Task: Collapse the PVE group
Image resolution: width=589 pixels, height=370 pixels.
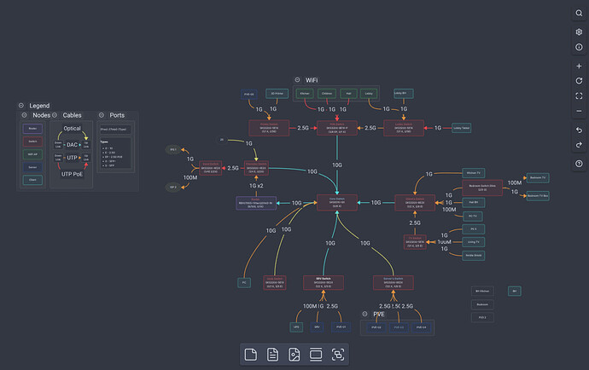Action: click(364, 314)
